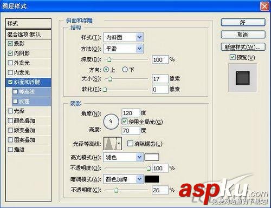This screenshot has width=271, height=208.
Task: Uncheck the 内阴影 checkbox
Action: pyautogui.click(x=10, y=53)
